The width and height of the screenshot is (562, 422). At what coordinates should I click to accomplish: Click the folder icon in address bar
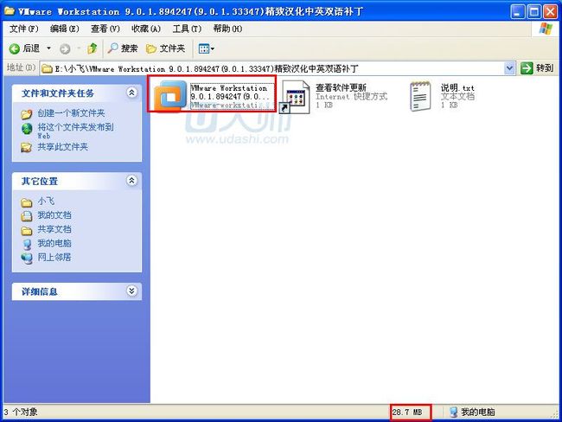[47, 68]
